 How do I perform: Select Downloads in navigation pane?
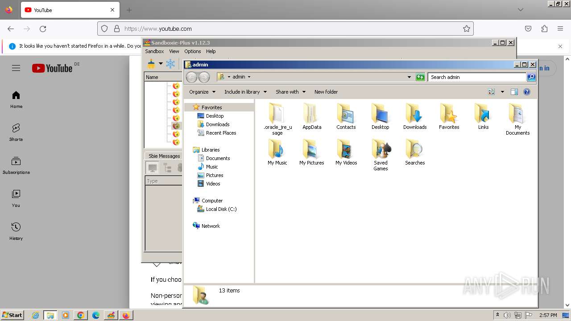coord(213,124)
